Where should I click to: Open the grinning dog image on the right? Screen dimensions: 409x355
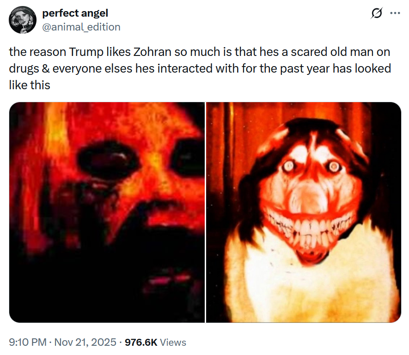pyautogui.click(x=303, y=212)
